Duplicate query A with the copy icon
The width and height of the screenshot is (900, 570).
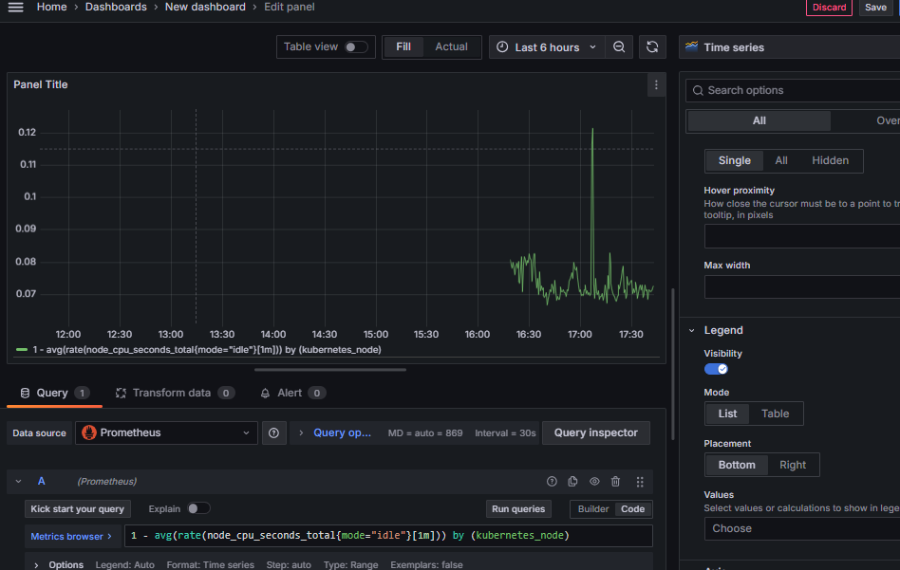(572, 482)
